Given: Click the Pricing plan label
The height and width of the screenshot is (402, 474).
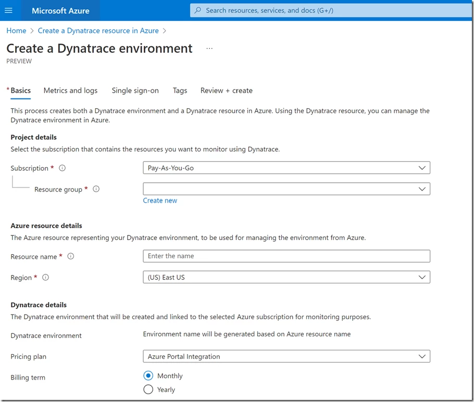Looking at the screenshot, I should (29, 357).
